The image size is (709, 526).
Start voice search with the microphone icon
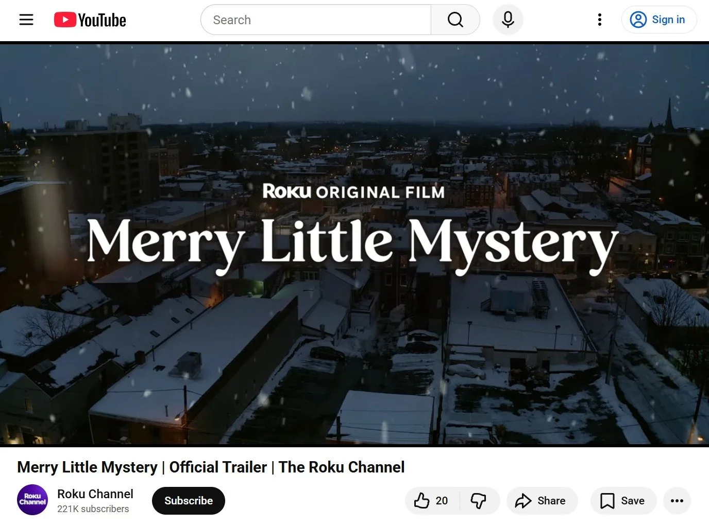508,20
